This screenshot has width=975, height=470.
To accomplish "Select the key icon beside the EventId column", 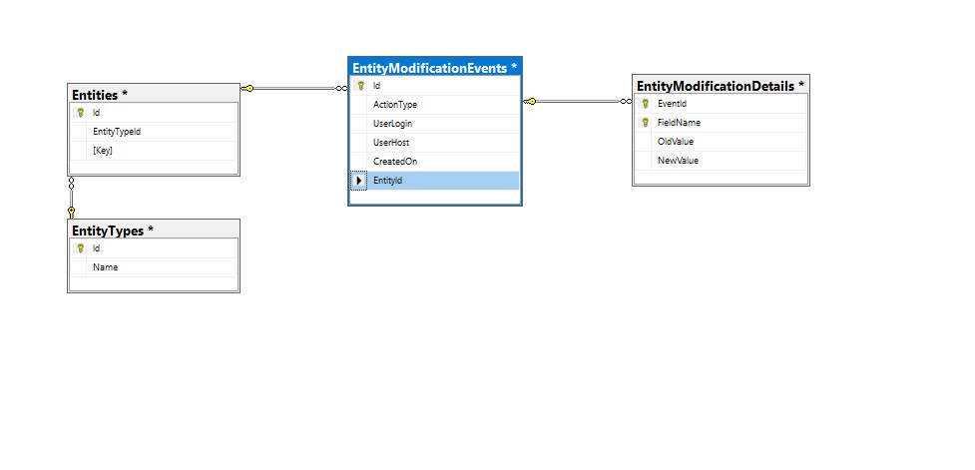I will coord(645,103).
